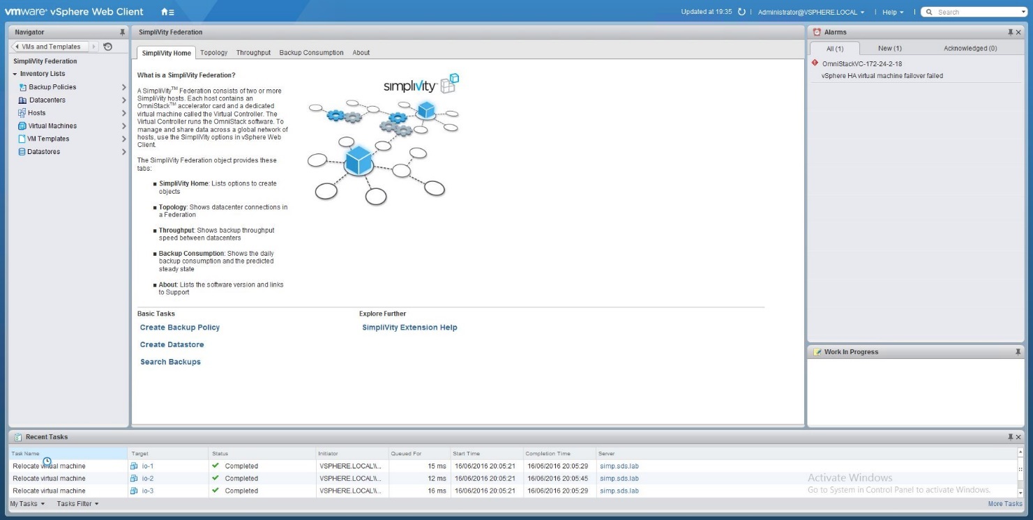Expand the Backup Policies row chevron
Image resolution: width=1033 pixels, height=520 pixels.
(124, 87)
